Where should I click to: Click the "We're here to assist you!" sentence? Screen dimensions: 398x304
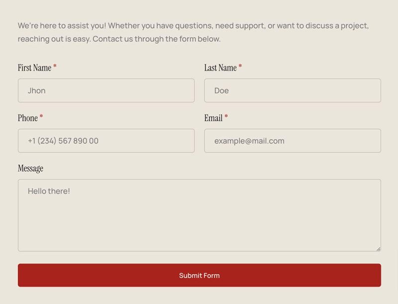(62, 26)
